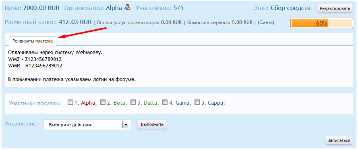
Task: Click the 'Записаться' button
Action: point(339,140)
